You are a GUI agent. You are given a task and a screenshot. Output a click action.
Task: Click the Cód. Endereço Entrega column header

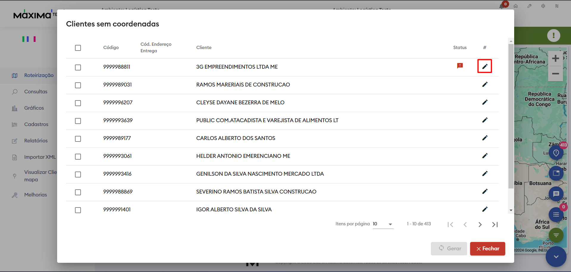(x=156, y=48)
